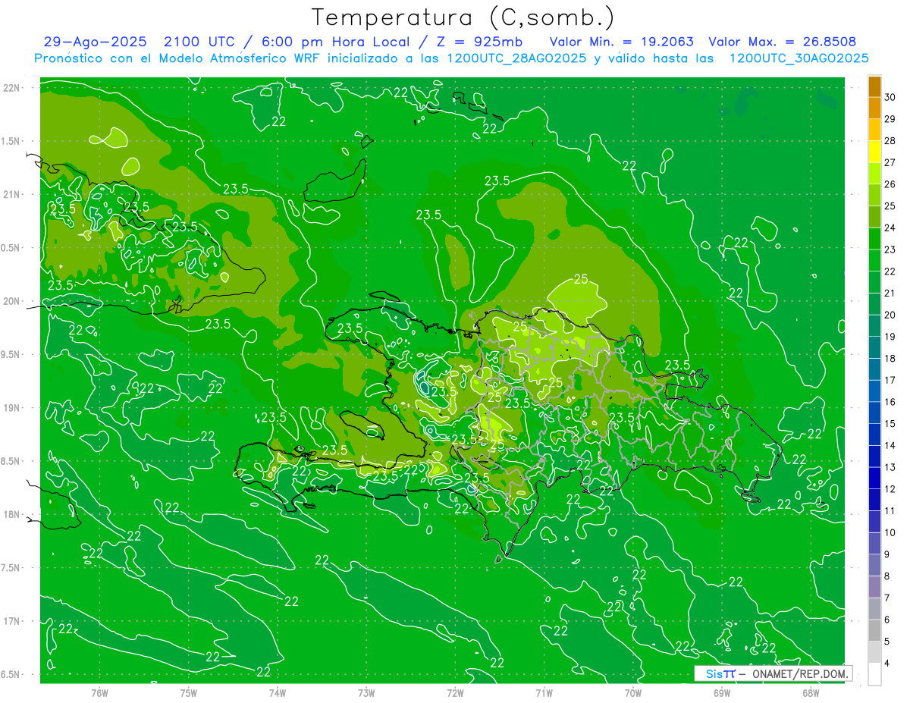
Task: Pick the yellow swatch between legend 27 and 28
Action: pyautogui.click(x=874, y=152)
